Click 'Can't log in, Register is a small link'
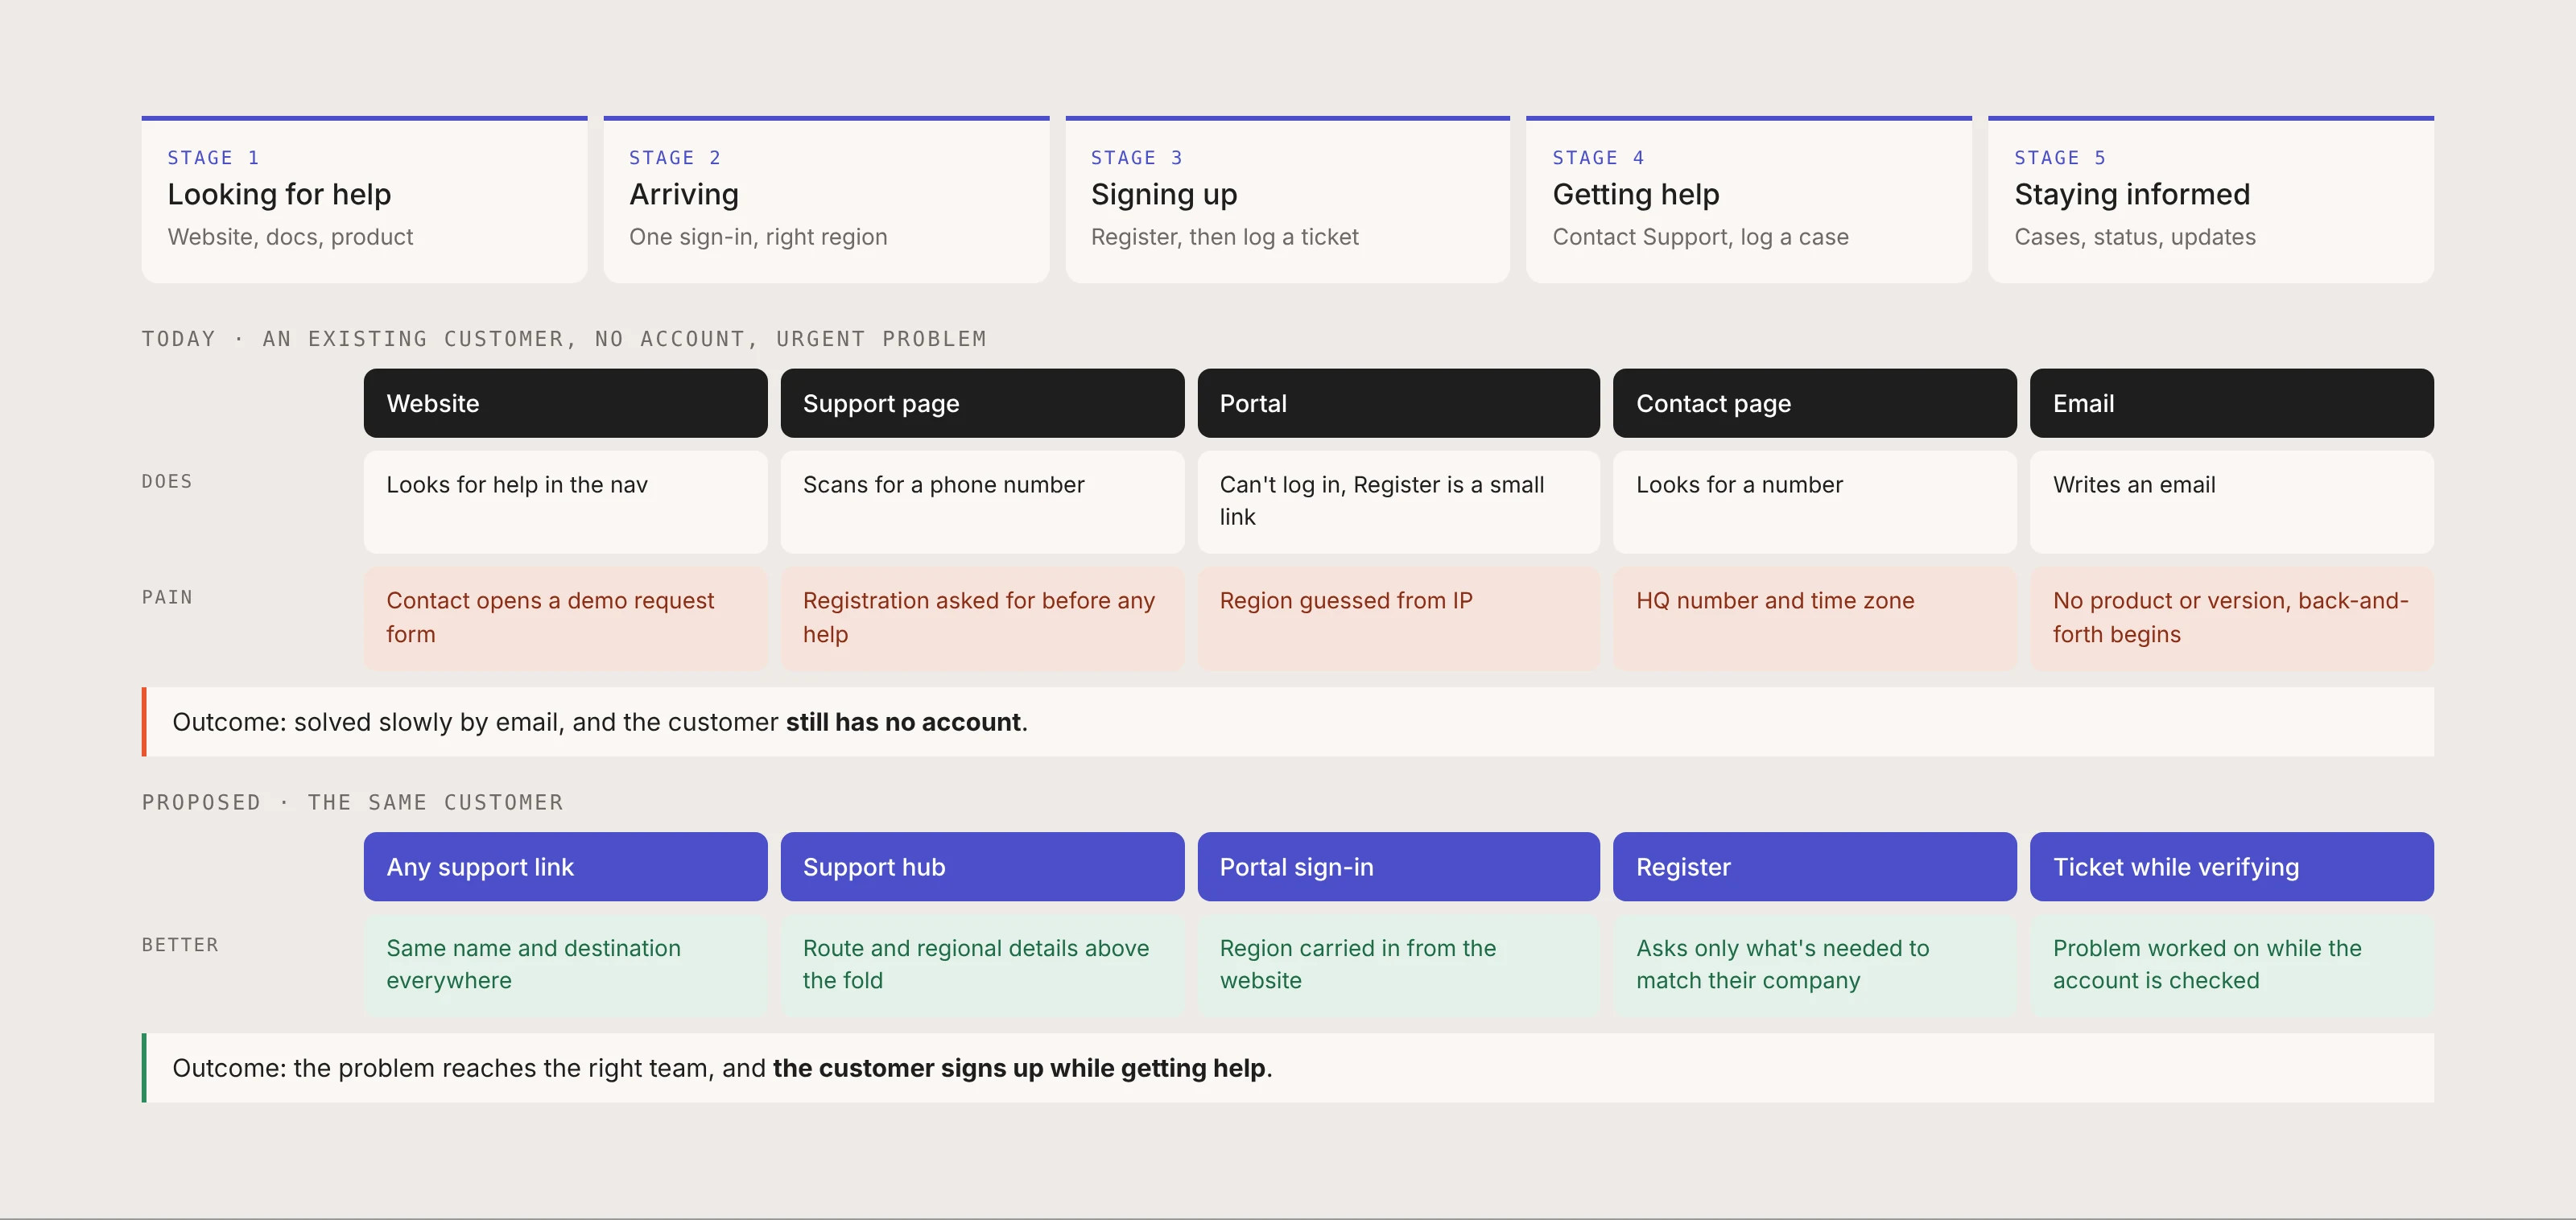 pos(1399,502)
